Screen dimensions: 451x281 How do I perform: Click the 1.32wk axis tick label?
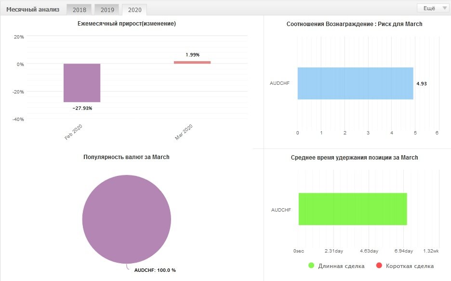[431, 251]
